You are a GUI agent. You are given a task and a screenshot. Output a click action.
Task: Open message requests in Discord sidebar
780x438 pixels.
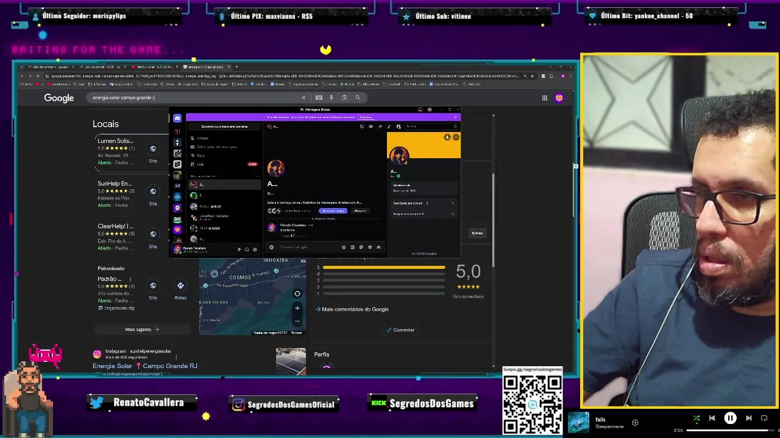(224, 147)
